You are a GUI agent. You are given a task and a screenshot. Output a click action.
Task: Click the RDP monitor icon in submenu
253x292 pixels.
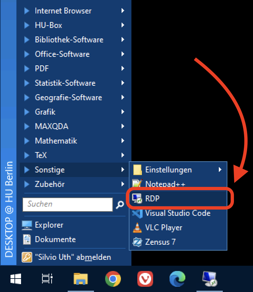tap(137, 198)
